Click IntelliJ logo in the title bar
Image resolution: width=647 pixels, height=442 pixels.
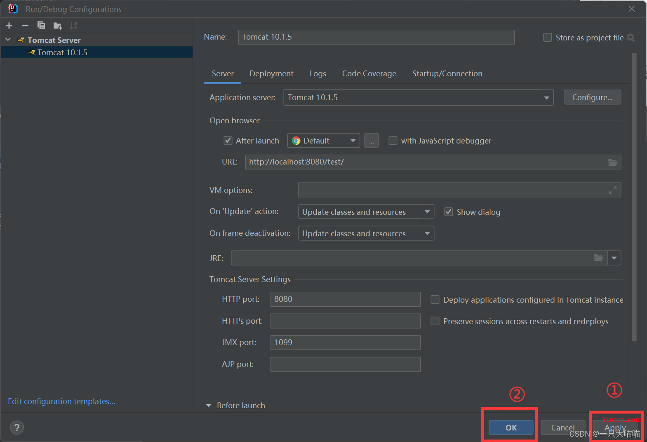tap(13, 8)
